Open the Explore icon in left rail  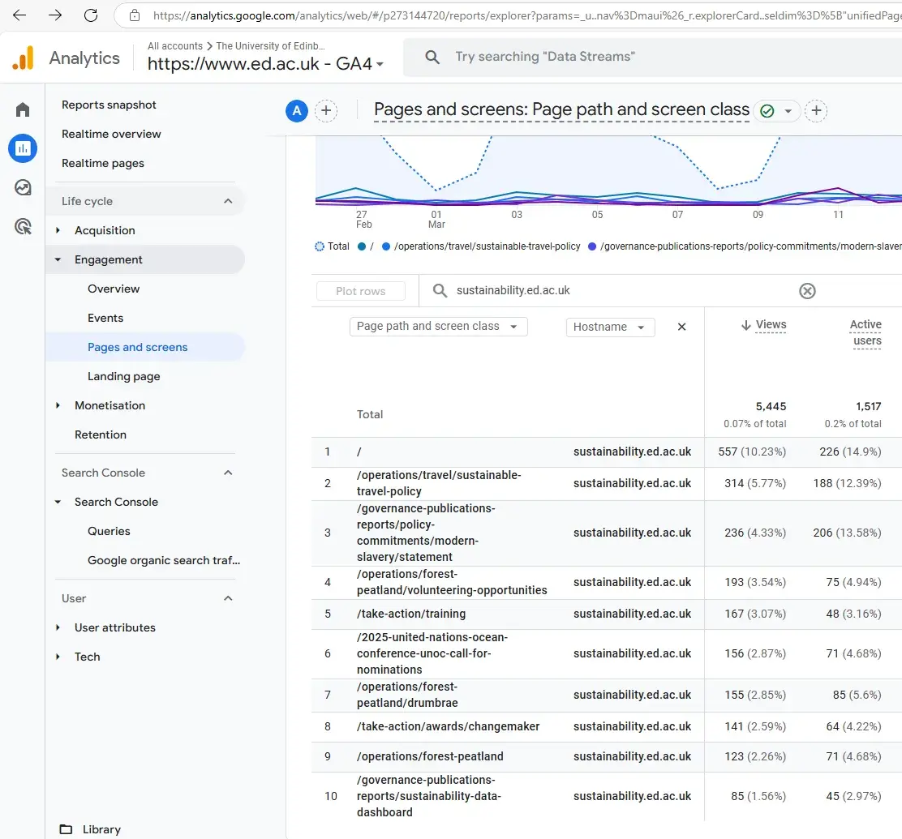(x=23, y=187)
